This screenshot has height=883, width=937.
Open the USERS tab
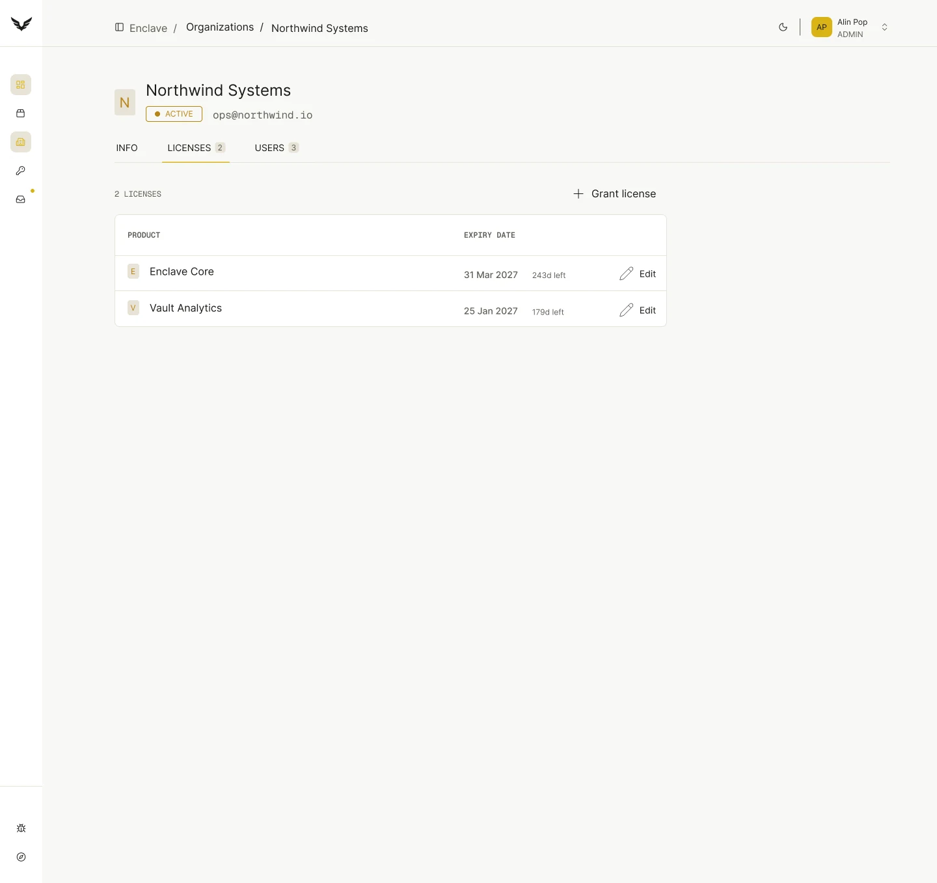tap(277, 148)
